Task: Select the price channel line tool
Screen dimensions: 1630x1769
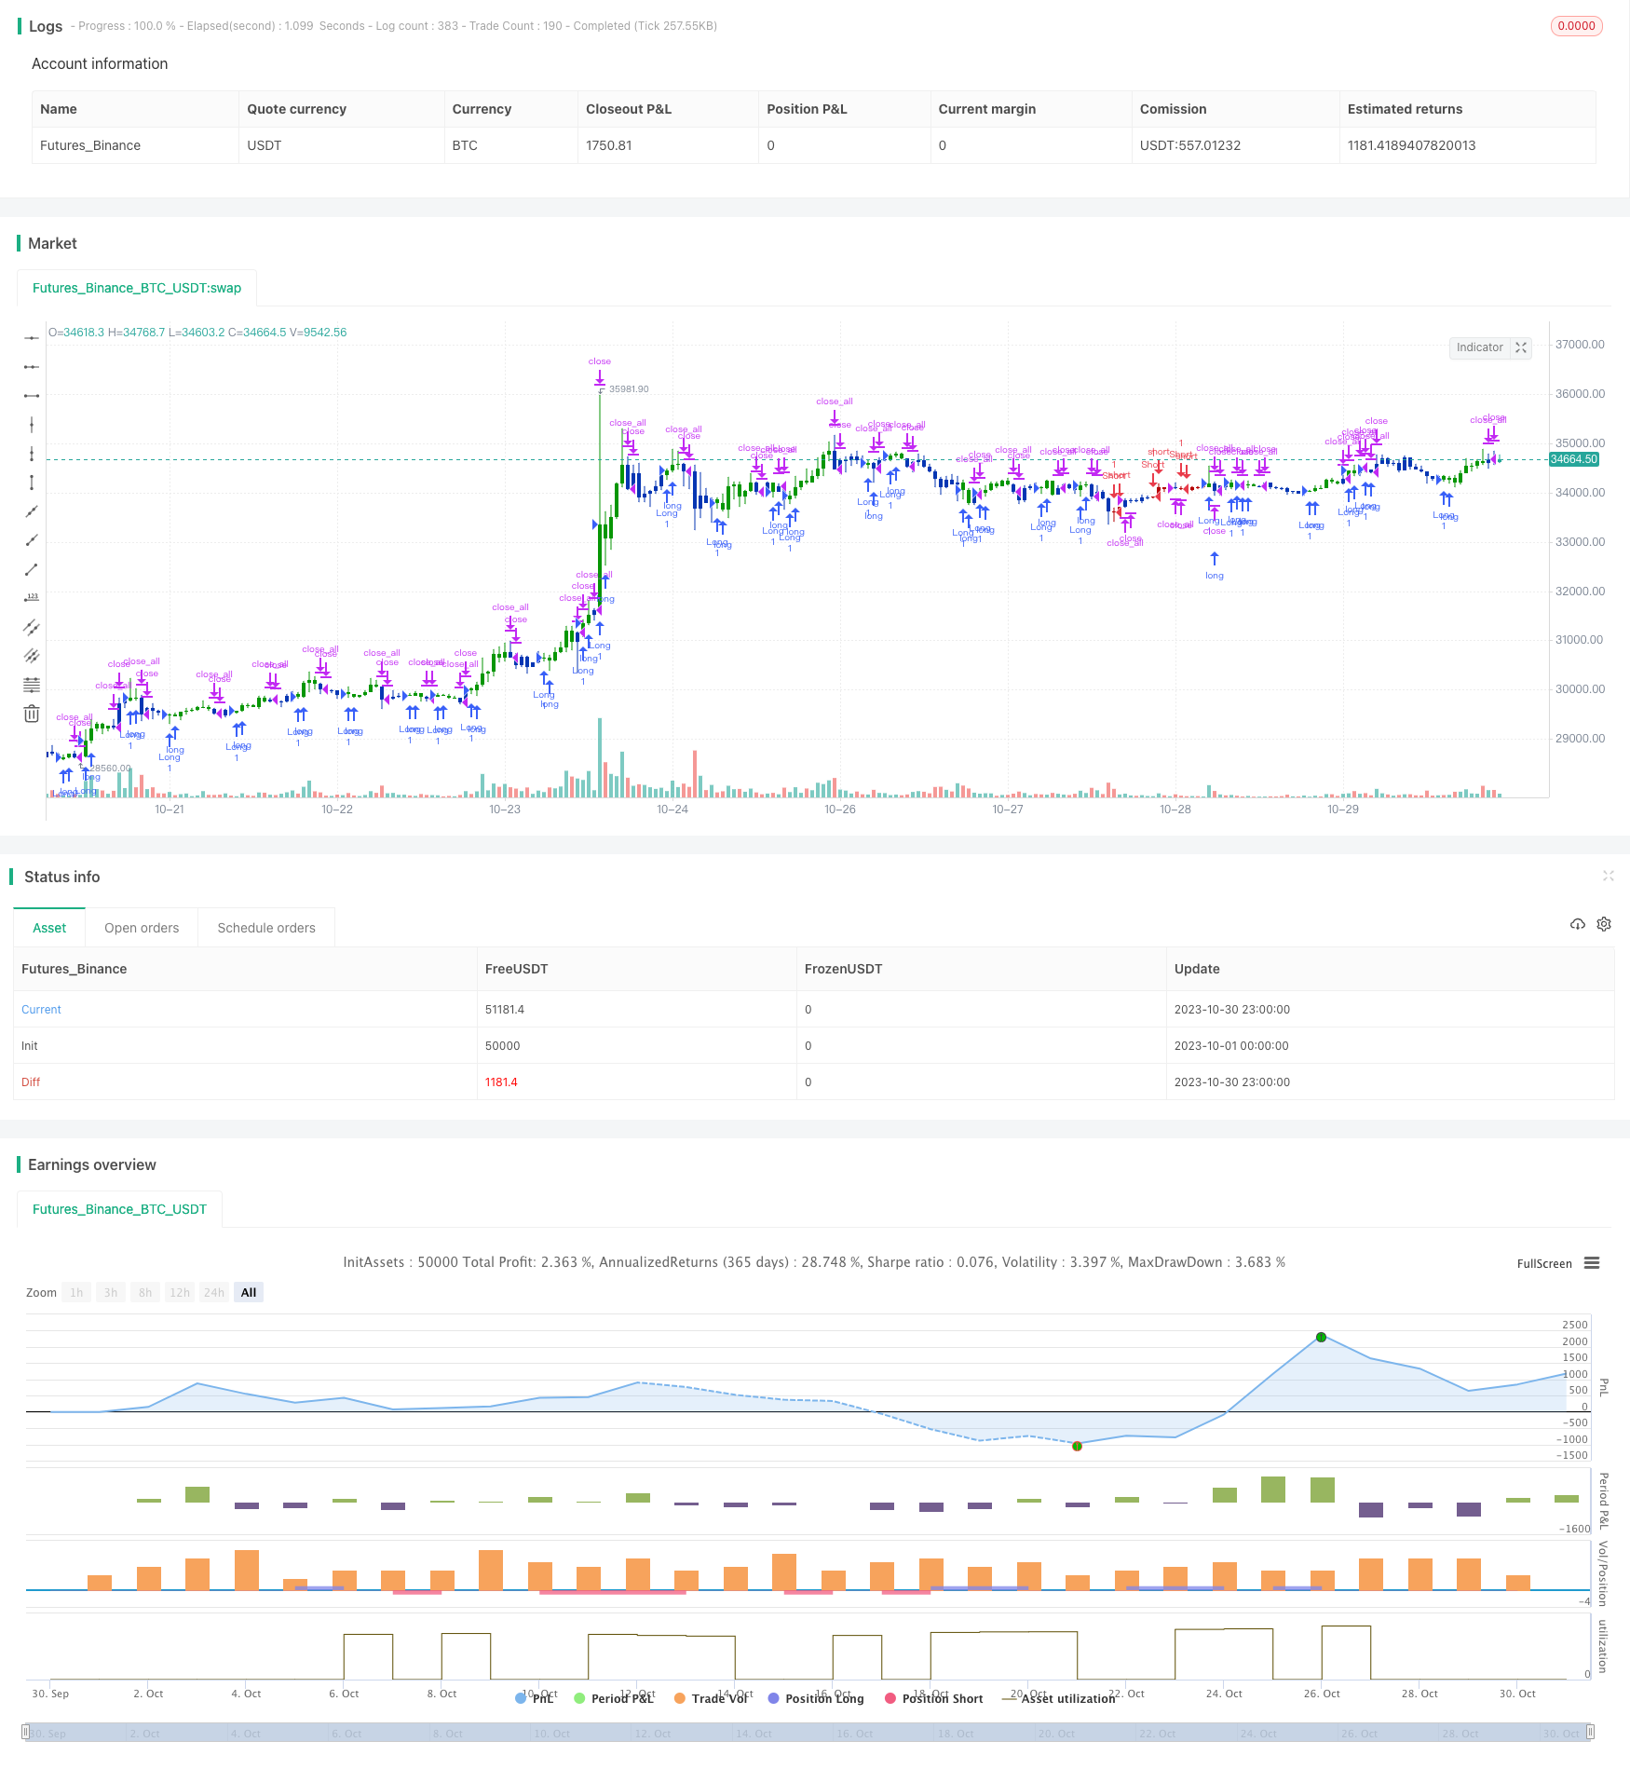Action: click(x=32, y=627)
